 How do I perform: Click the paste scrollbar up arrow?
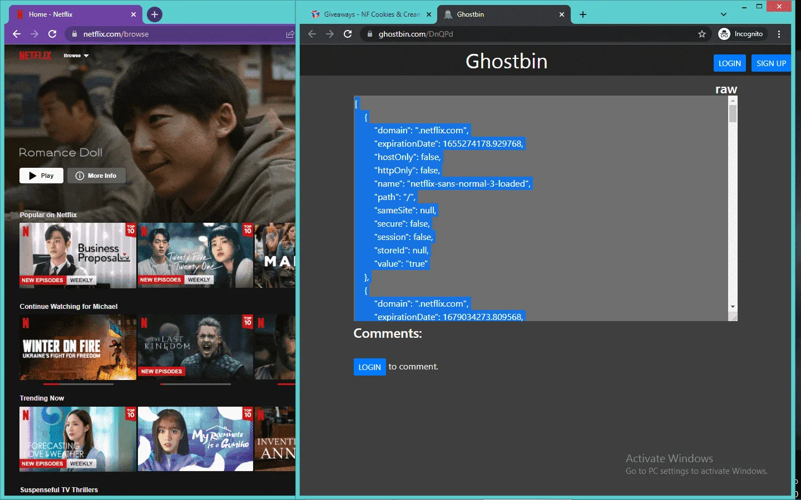(733, 100)
